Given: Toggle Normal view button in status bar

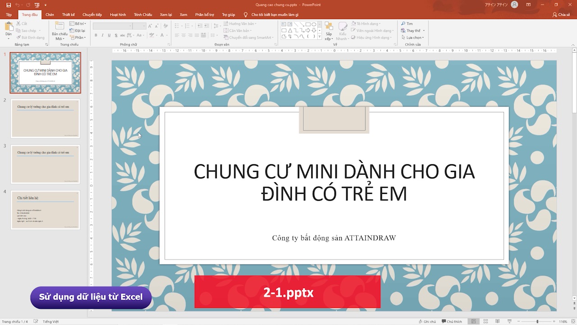Looking at the screenshot, I should pyautogui.click(x=473, y=321).
